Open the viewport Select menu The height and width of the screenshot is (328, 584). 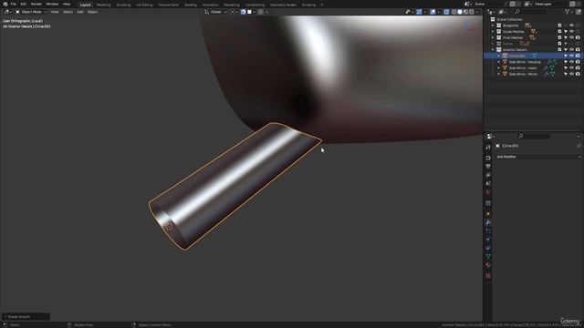coord(68,12)
